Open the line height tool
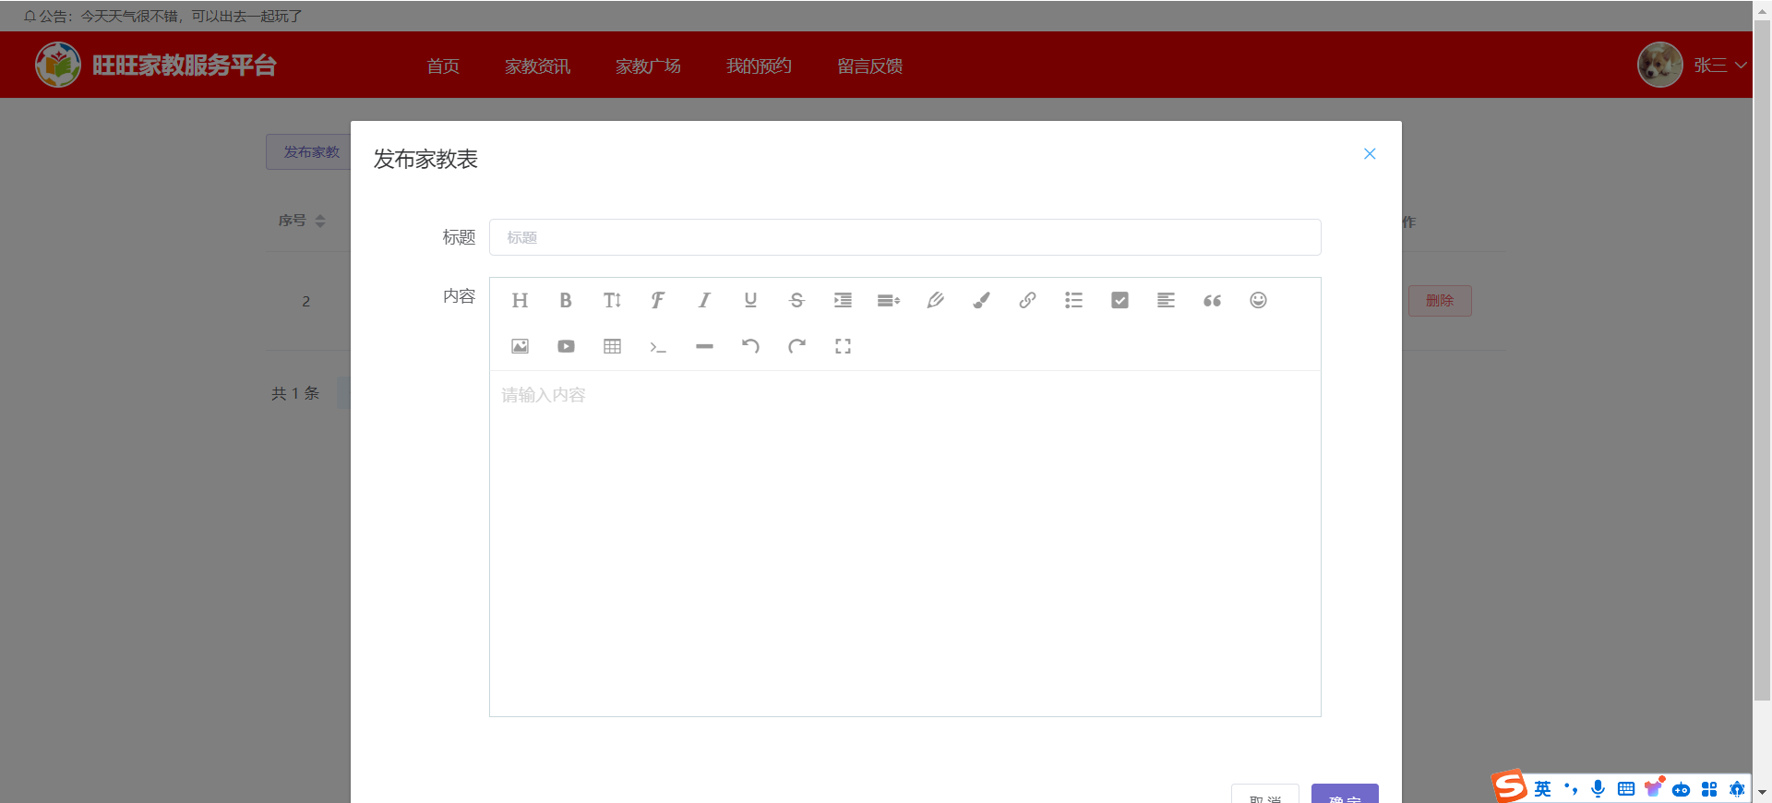Screen dimensions: 1772x803 [889, 300]
